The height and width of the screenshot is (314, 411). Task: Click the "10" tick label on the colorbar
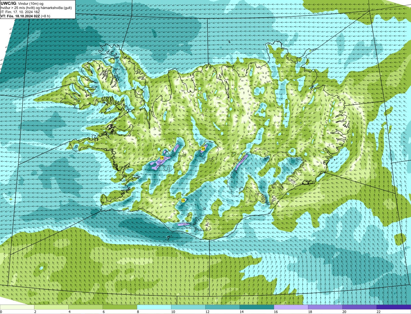pos(173,312)
